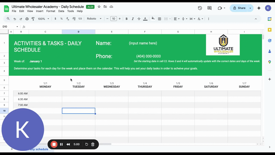The height and width of the screenshot is (155, 275).
Task: Move document to folder icon
Action: pyautogui.click(x=105, y=7)
